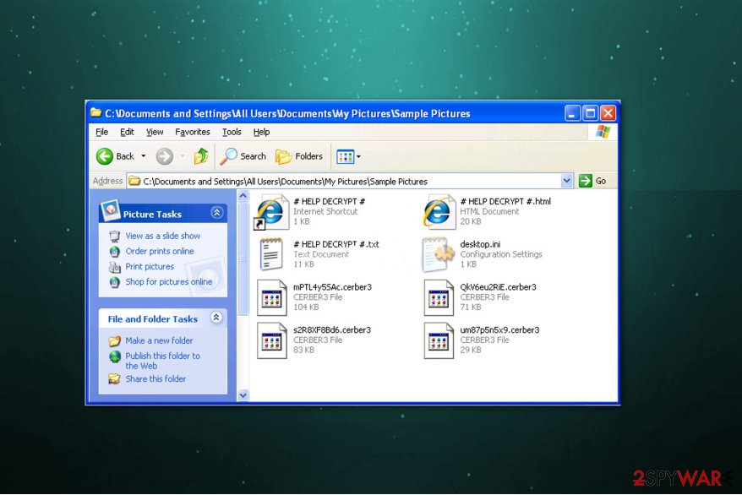
Task: Open the Help menu
Action: pos(261,132)
